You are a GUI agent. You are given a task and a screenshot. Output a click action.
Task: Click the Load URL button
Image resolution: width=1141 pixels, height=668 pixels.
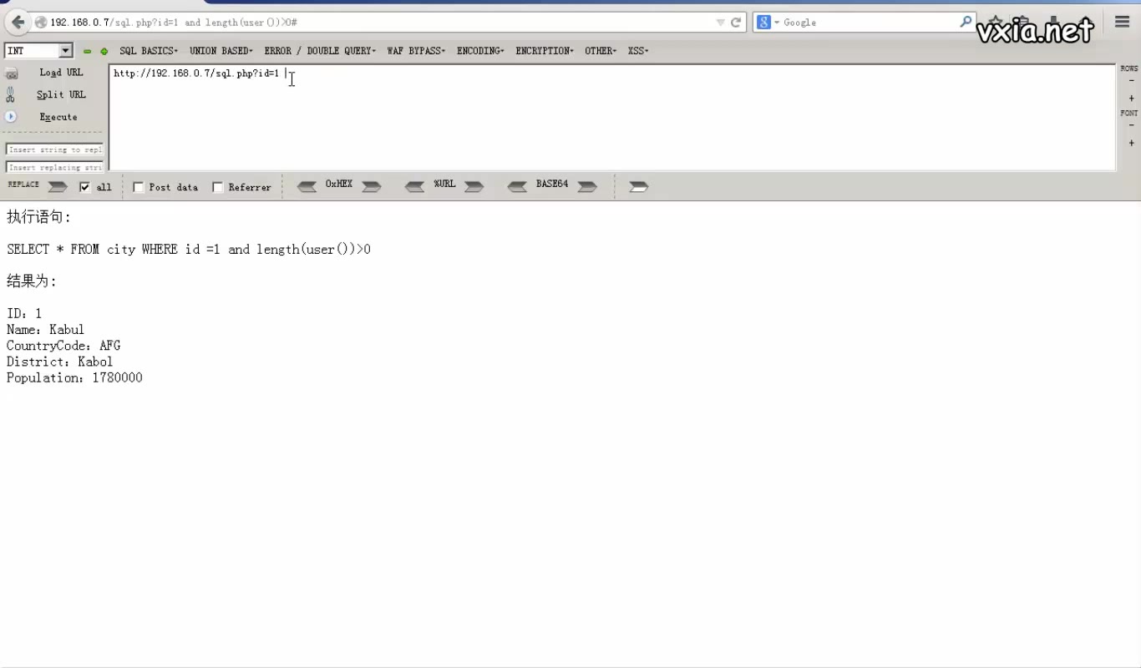[x=61, y=73]
